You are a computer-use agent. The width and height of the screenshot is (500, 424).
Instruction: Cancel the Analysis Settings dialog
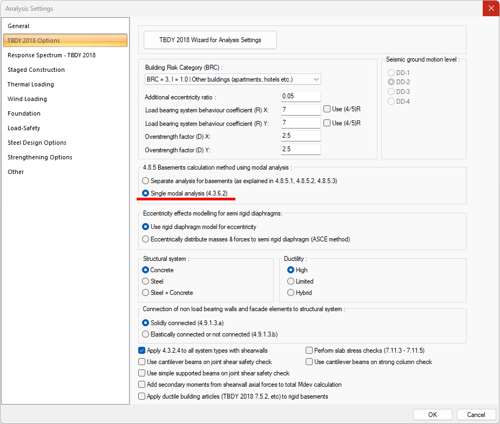tap(476, 415)
